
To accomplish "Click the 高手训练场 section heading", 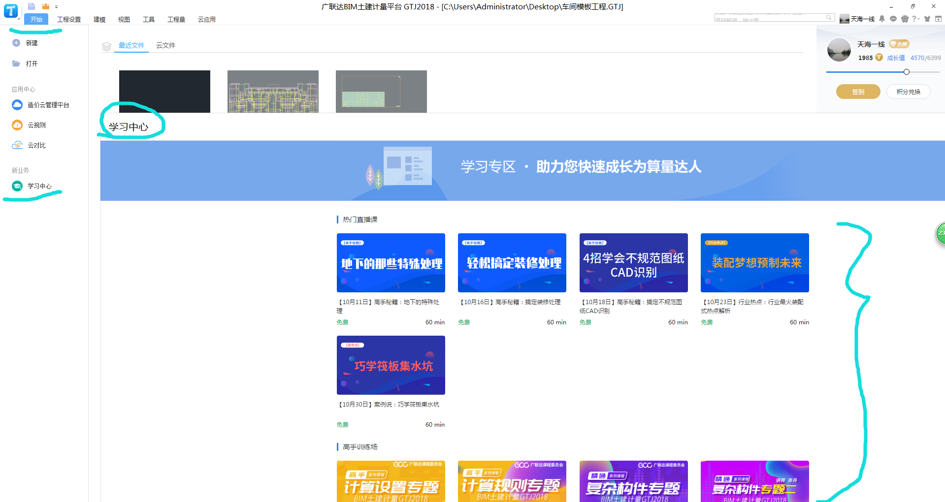I will coord(360,447).
